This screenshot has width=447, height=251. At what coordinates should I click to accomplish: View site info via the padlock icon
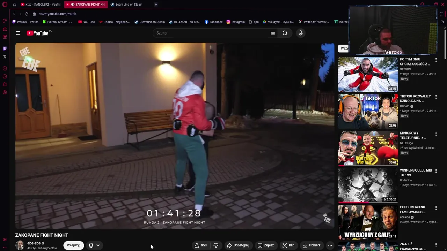[x=34, y=14]
